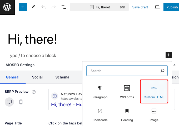Insert a Custom HTML block
179x126 pixels.
(x=154, y=92)
